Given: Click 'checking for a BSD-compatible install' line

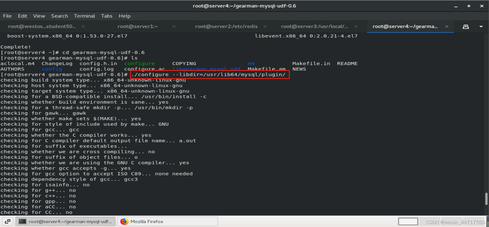Looking at the screenshot, I should tap(103, 97).
